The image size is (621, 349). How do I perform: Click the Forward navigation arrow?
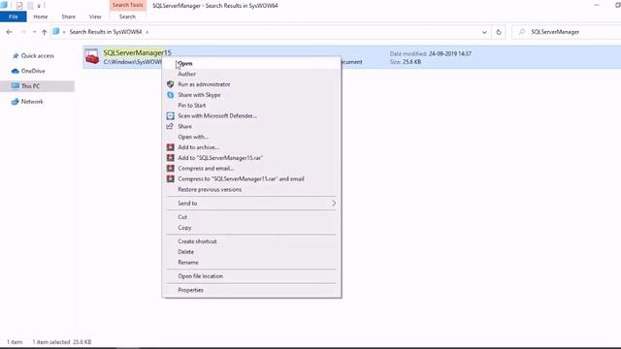tap(23, 32)
